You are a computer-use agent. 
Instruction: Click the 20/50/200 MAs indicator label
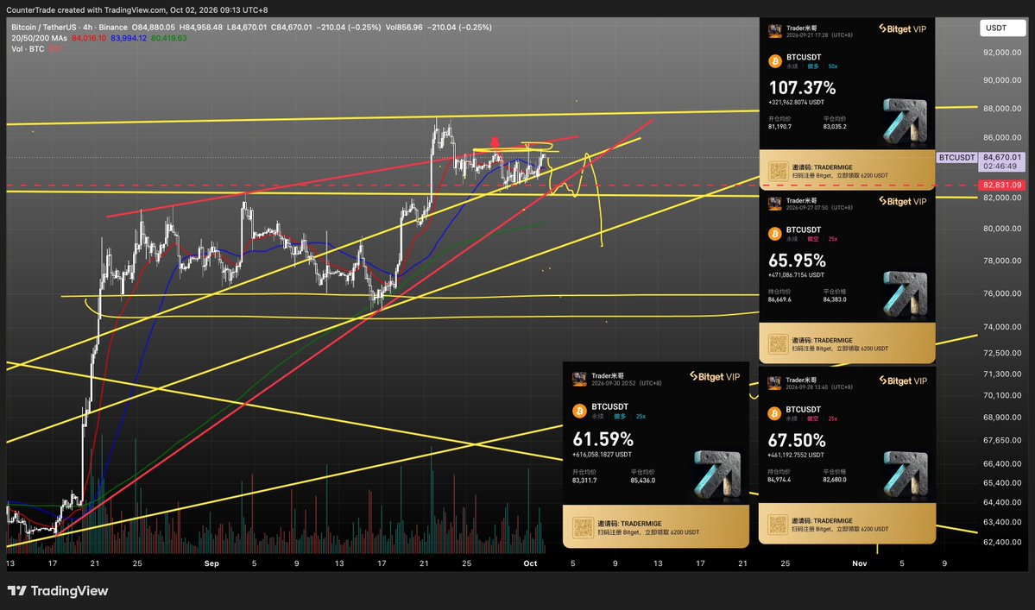point(39,38)
